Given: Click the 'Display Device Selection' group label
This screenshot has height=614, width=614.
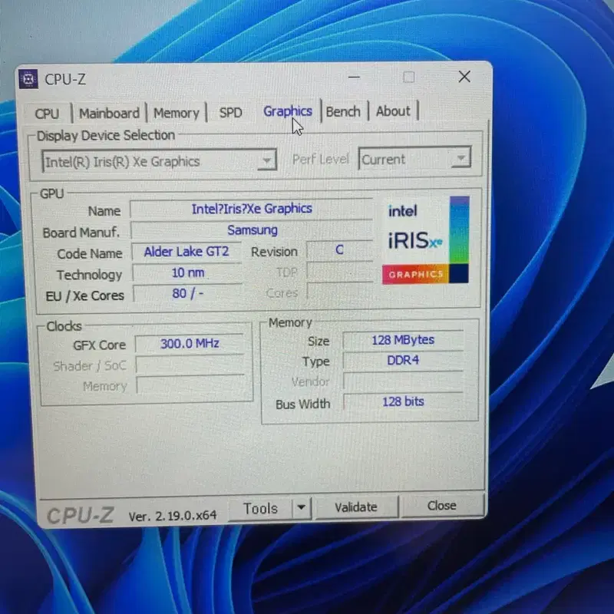Looking at the screenshot, I should [106, 136].
